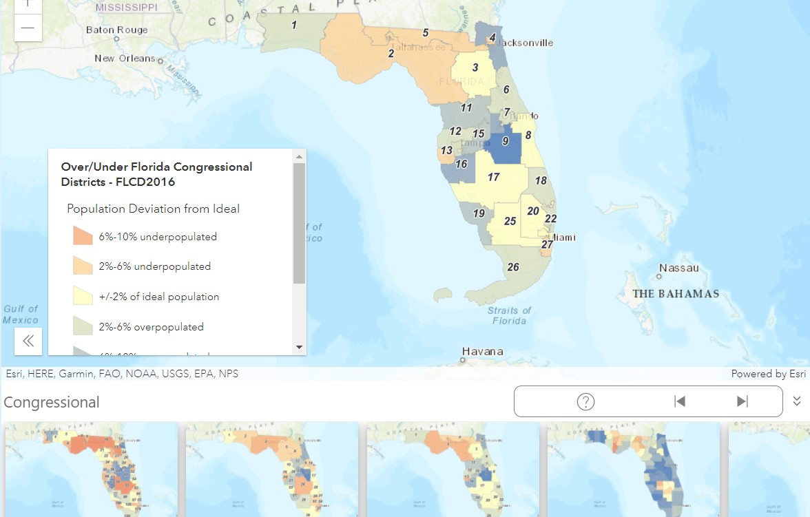Select the fourth thumbnail with blue districts

click(634, 469)
